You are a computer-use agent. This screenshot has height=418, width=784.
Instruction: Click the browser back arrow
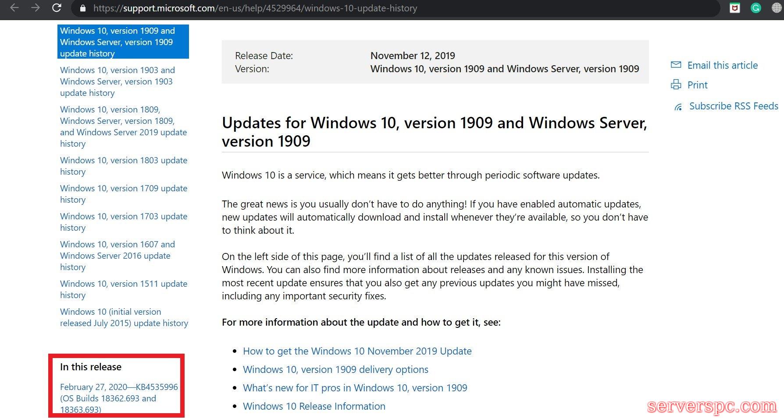point(14,8)
